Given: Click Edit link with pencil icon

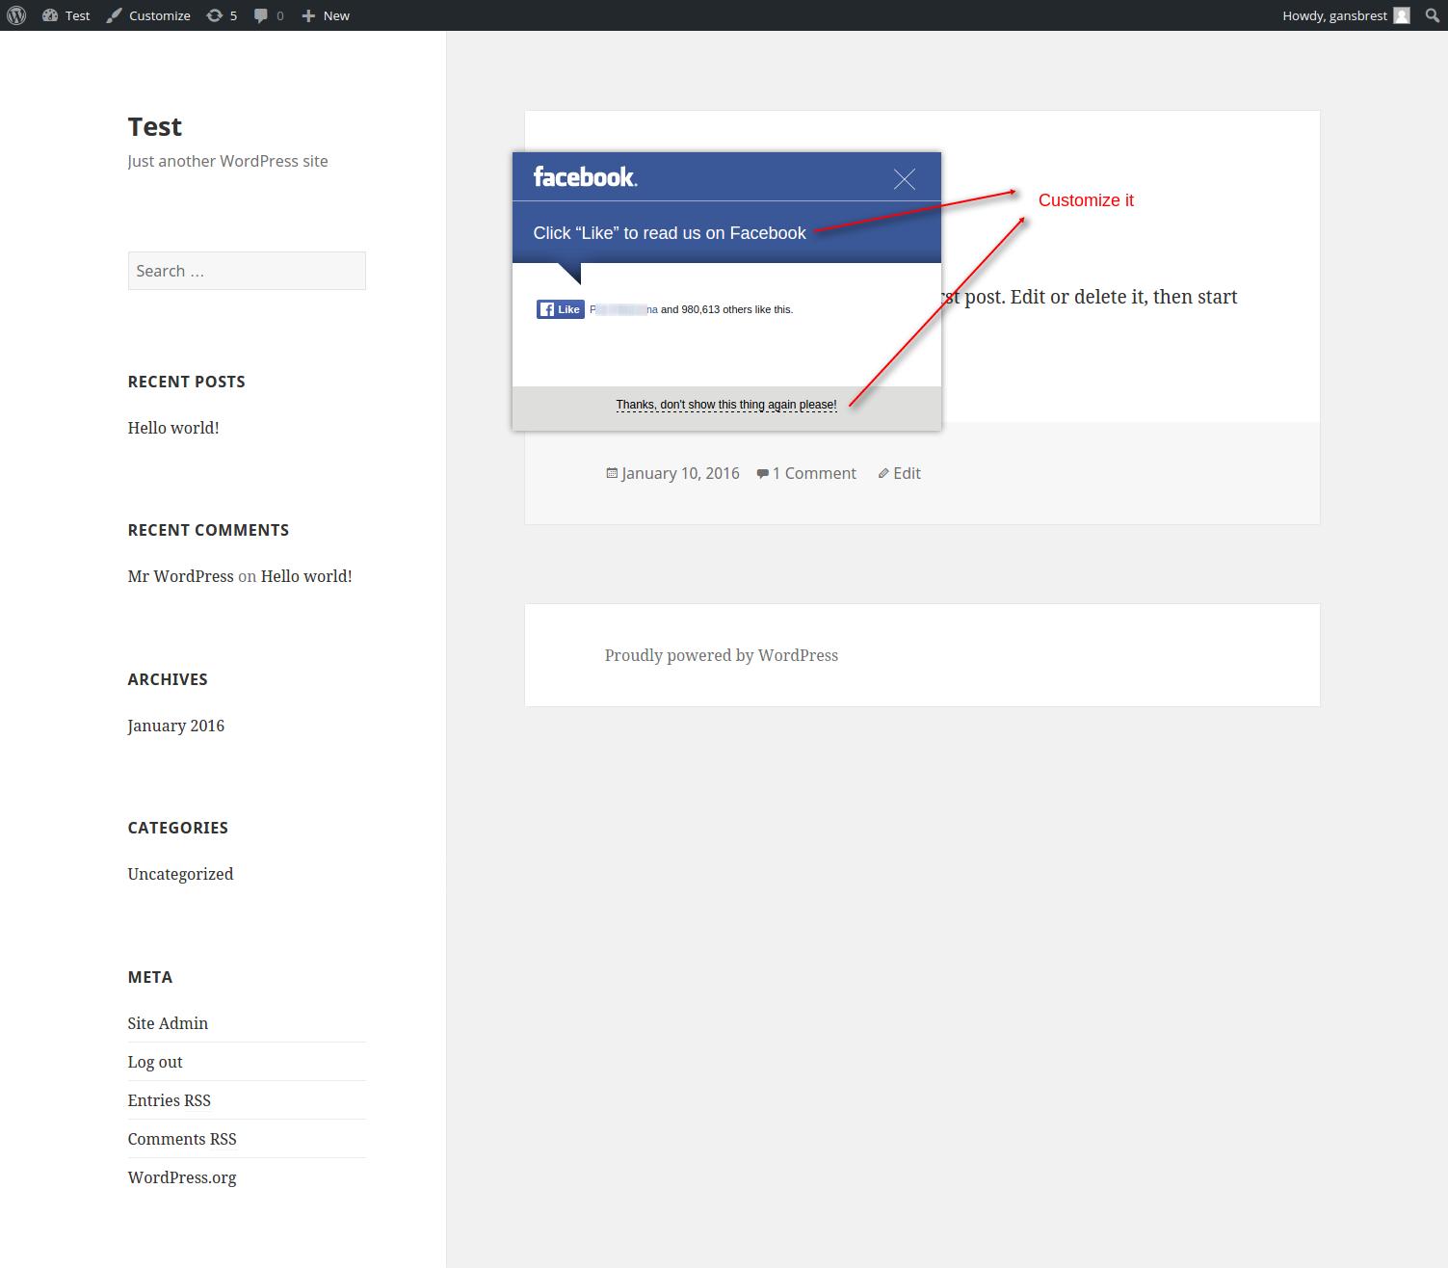Looking at the screenshot, I should click(x=906, y=473).
